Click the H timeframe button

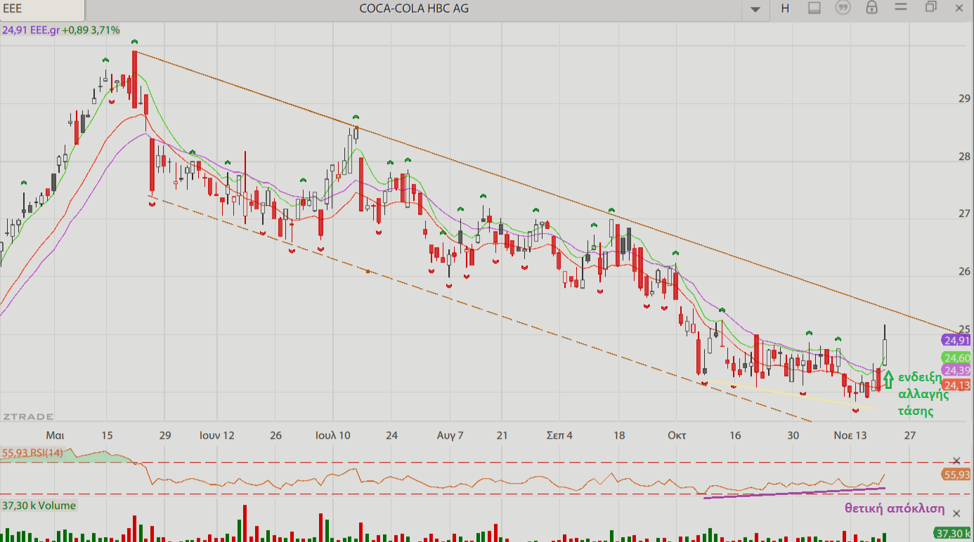[785, 8]
